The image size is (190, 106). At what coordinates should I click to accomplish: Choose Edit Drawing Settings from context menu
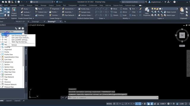[x=20, y=36]
